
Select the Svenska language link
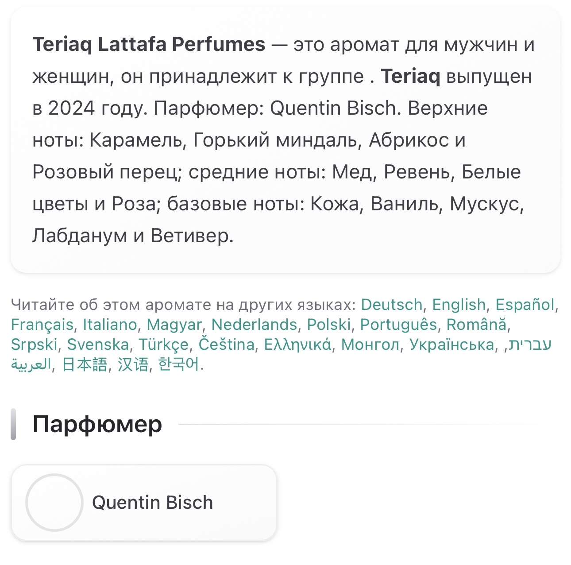tap(98, 344)
